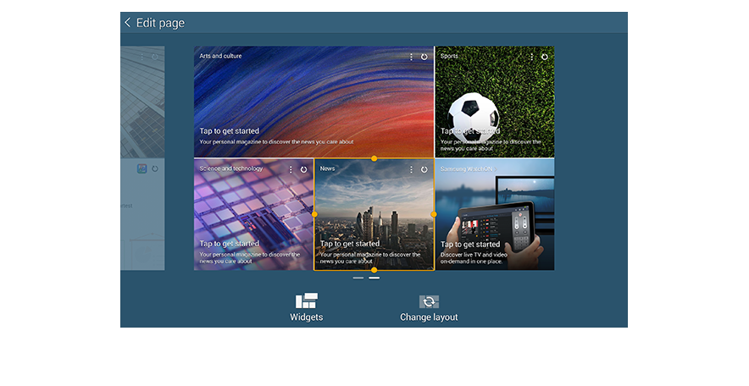Select the second page indicator dash

[374, 278]
